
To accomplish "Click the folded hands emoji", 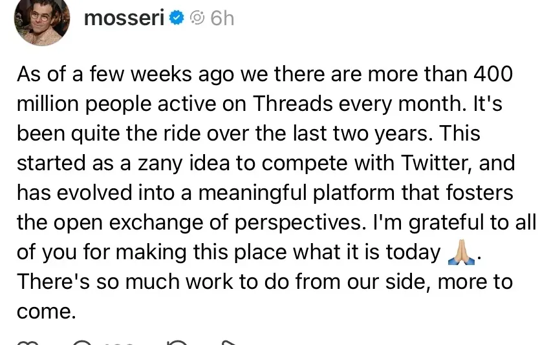I will [x=461, y=252].
